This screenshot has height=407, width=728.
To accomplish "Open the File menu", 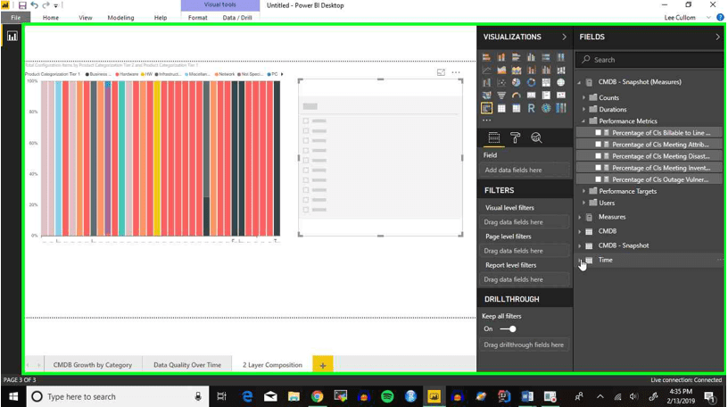I will tap(16, 18).
